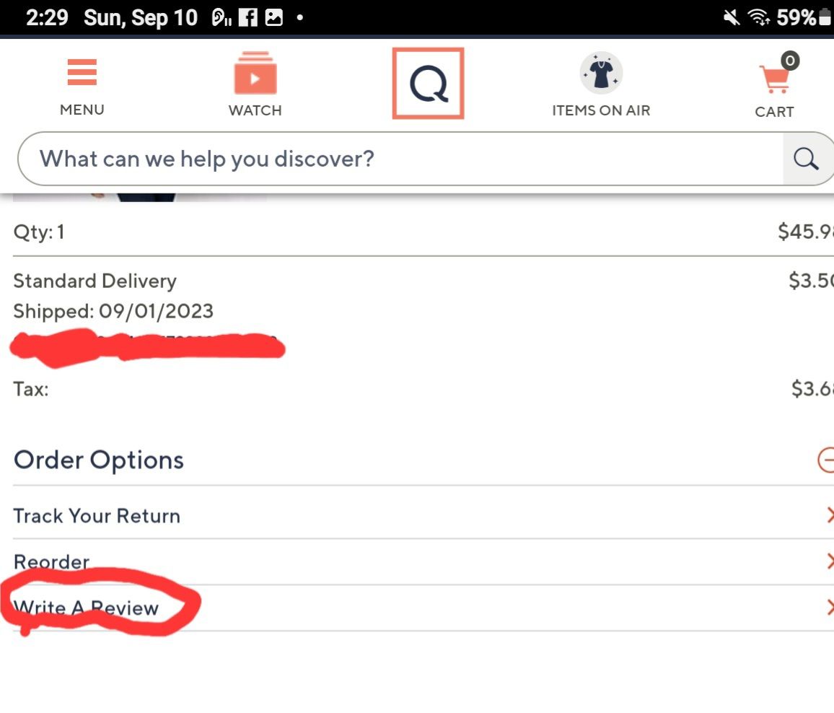The image size is (834, 713).
Task: Tap the search magnifier icon
Action: 805,159
